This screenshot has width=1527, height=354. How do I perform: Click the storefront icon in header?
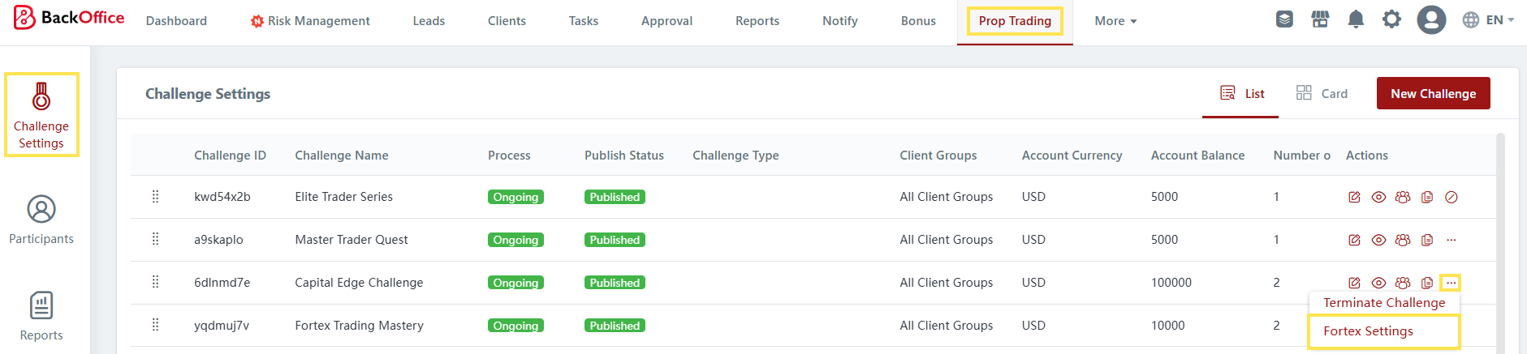[1320, 19]
